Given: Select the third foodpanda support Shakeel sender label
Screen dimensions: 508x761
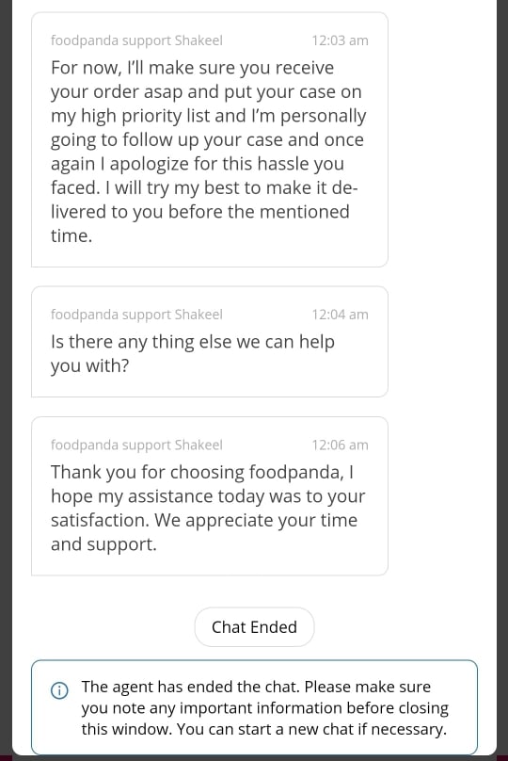Looking at the screenshot, I should point(136,445).
